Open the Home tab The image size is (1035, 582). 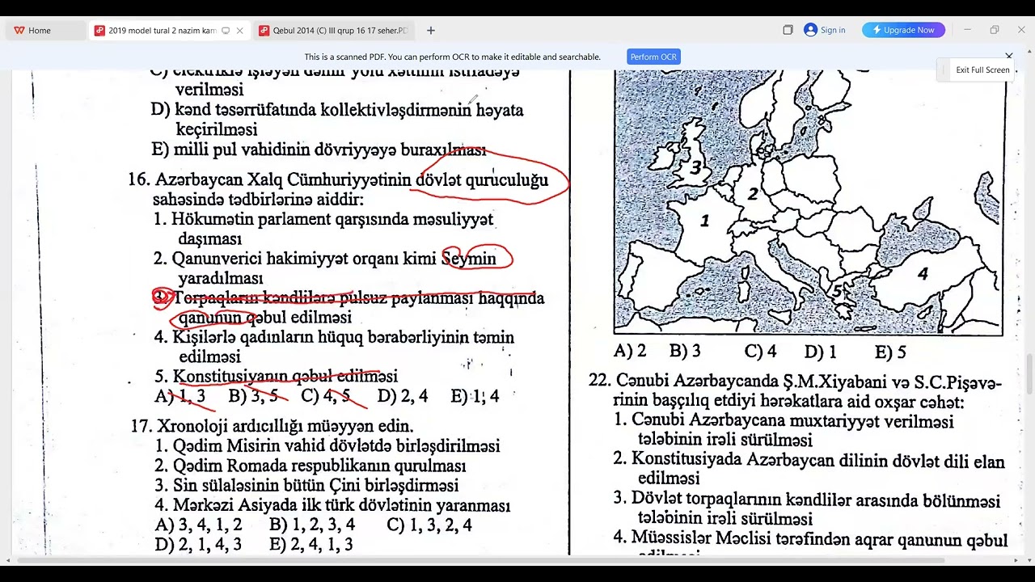coord(32,31)
